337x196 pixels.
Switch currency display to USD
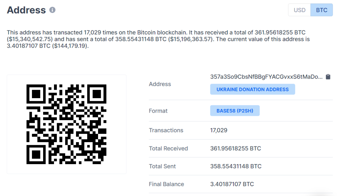(x=299, y=10)
